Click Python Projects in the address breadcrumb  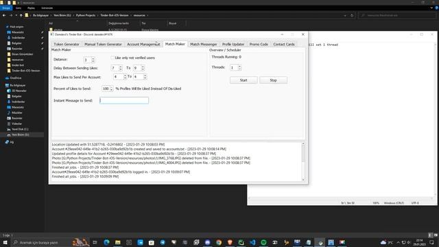pos(86,15)
